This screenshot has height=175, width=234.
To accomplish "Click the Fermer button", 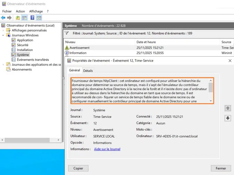I will [x=221, y=168].
